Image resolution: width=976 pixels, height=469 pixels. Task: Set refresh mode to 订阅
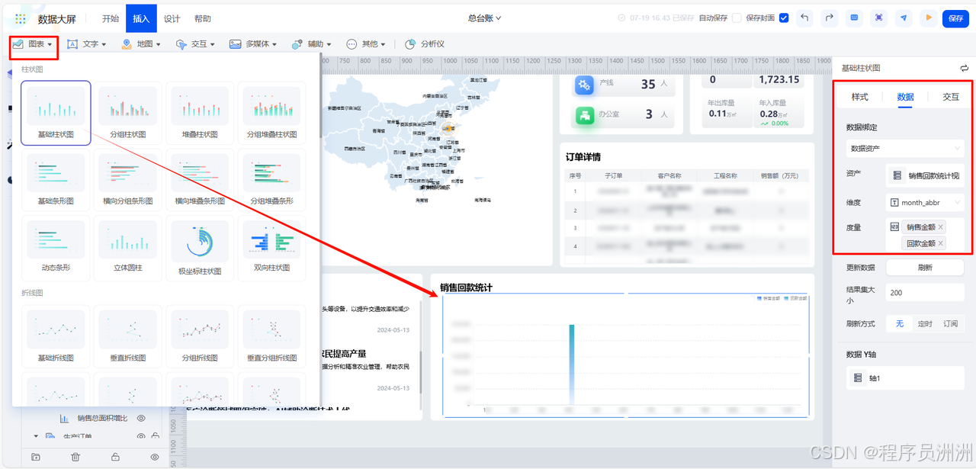pos(950,323)
